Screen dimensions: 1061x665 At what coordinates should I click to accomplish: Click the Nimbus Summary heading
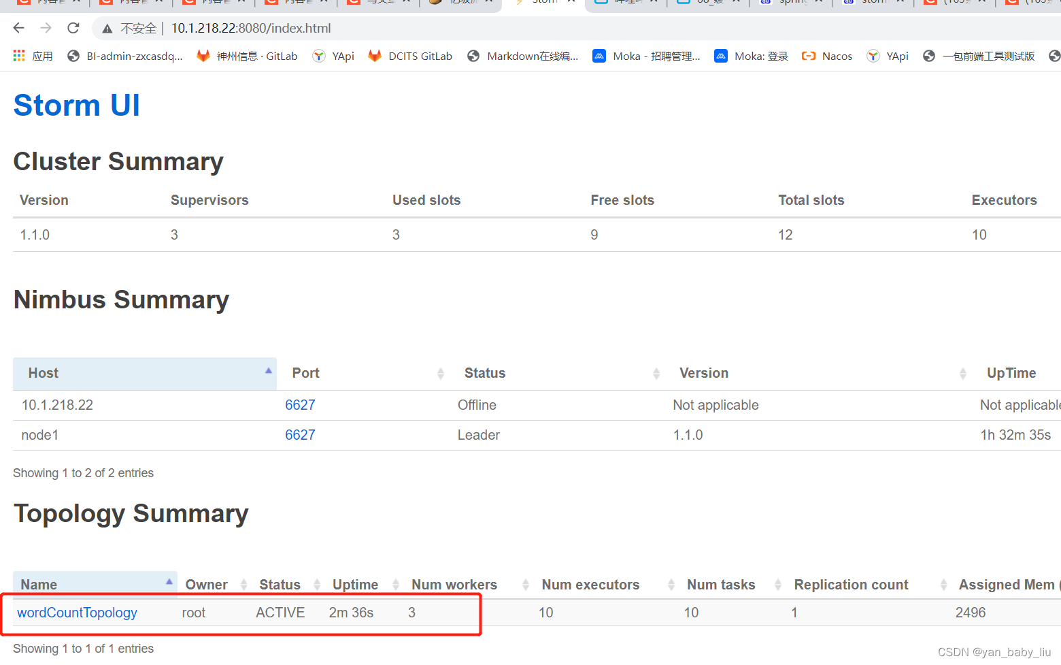(x=121, y=300)
